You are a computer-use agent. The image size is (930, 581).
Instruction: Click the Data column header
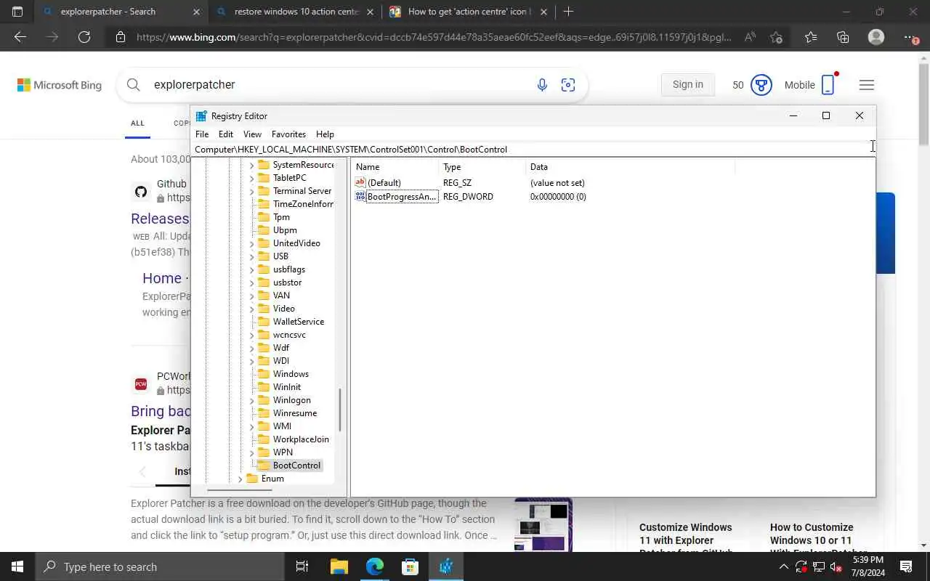pos(630,167)
